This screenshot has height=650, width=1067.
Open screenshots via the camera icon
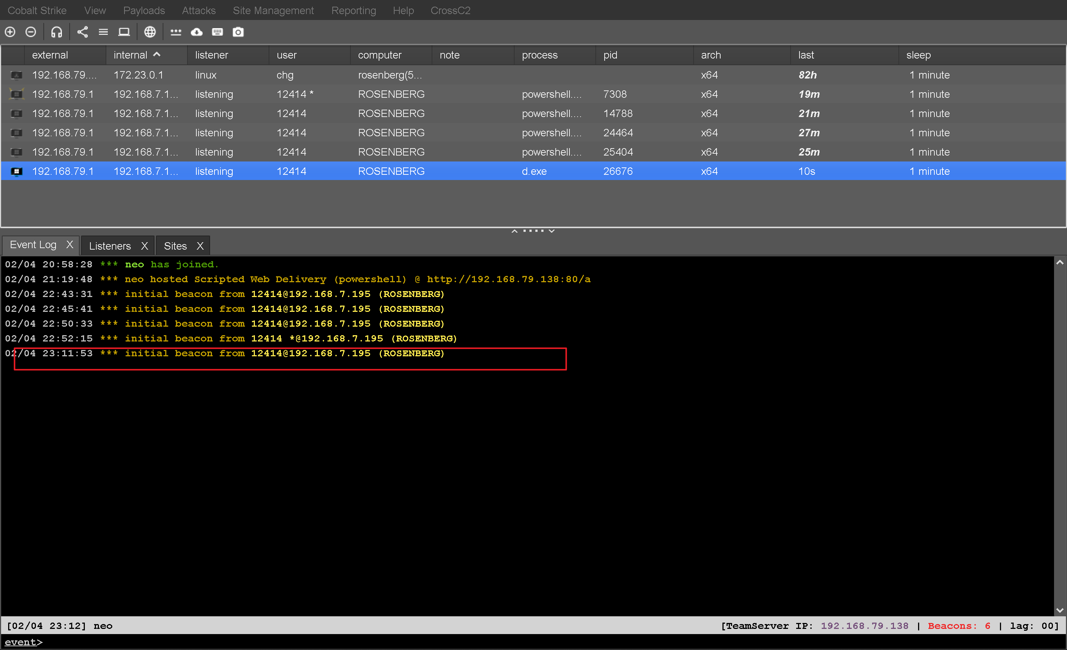pos(238,32)
